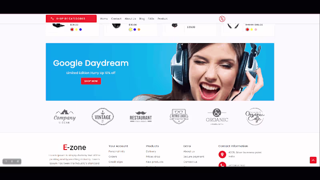Click the pause control in recorder overlay
The width and height of the screenshot is (320, 180).
(x=12, y=162)
